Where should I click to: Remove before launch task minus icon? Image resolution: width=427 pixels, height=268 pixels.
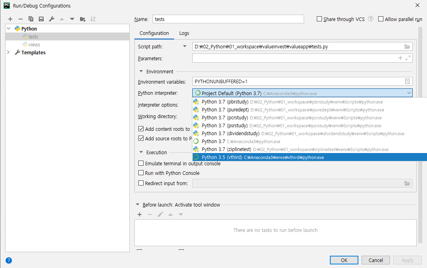150,214
